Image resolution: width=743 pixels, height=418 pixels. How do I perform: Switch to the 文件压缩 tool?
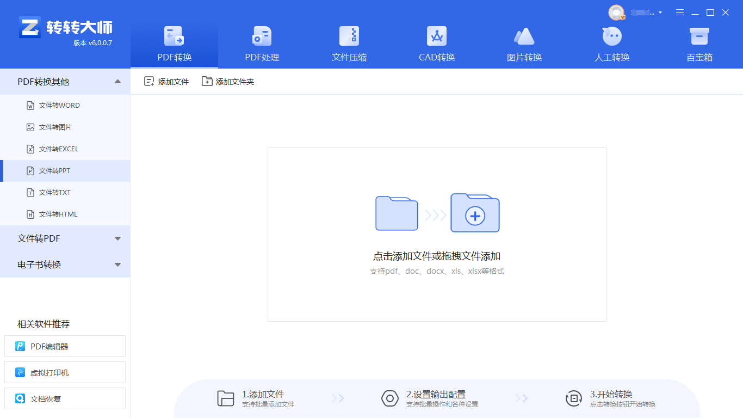349,44
